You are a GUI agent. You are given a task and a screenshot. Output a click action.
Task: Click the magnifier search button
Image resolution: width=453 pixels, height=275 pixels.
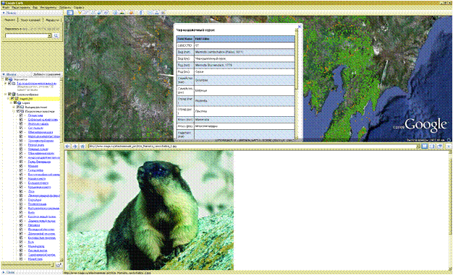(x=56, y=36)
